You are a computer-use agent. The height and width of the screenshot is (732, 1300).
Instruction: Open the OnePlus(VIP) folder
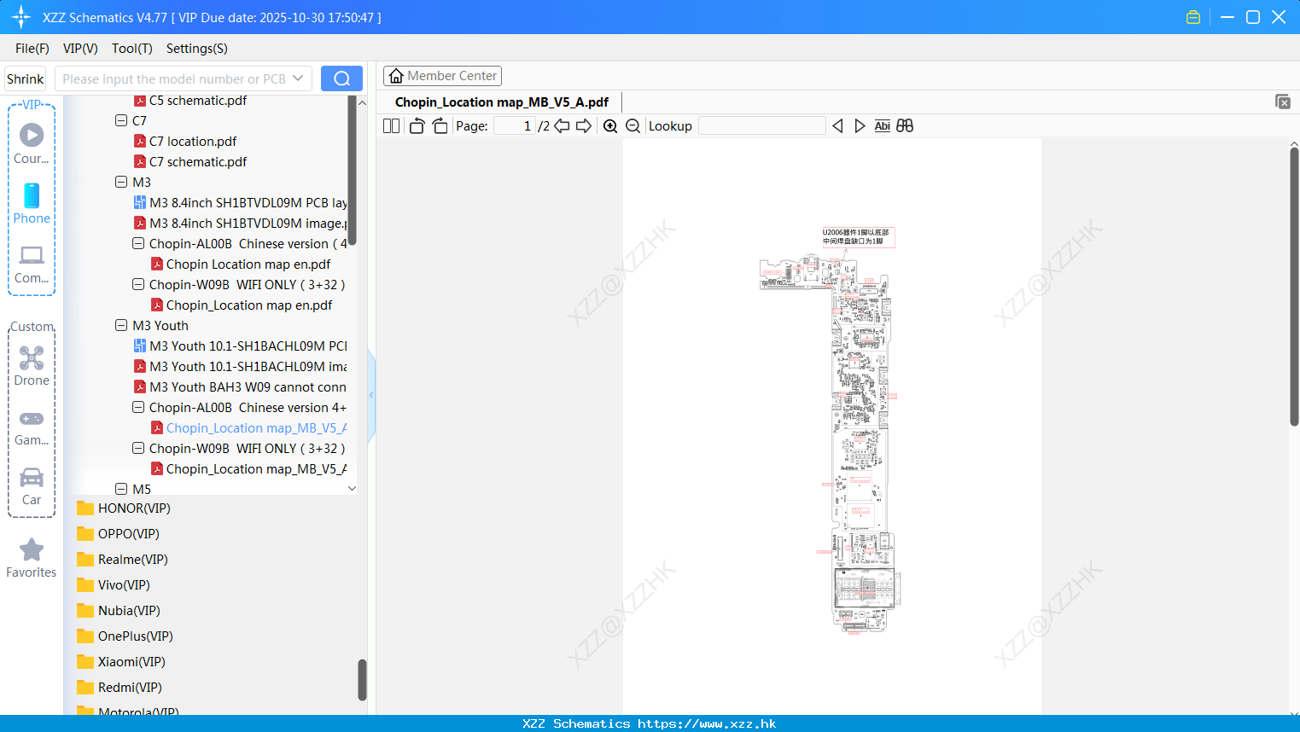click(x=125, y=636)
